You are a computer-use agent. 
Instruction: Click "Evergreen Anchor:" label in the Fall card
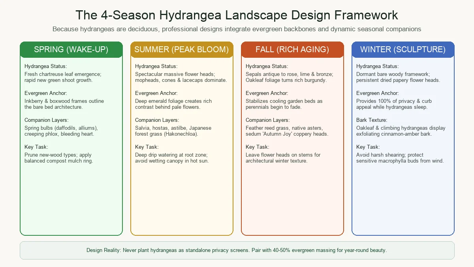(x=267, y=93)
